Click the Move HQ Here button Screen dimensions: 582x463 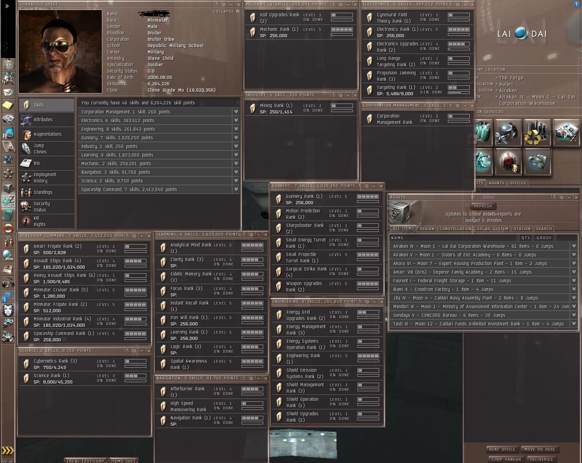540,449
